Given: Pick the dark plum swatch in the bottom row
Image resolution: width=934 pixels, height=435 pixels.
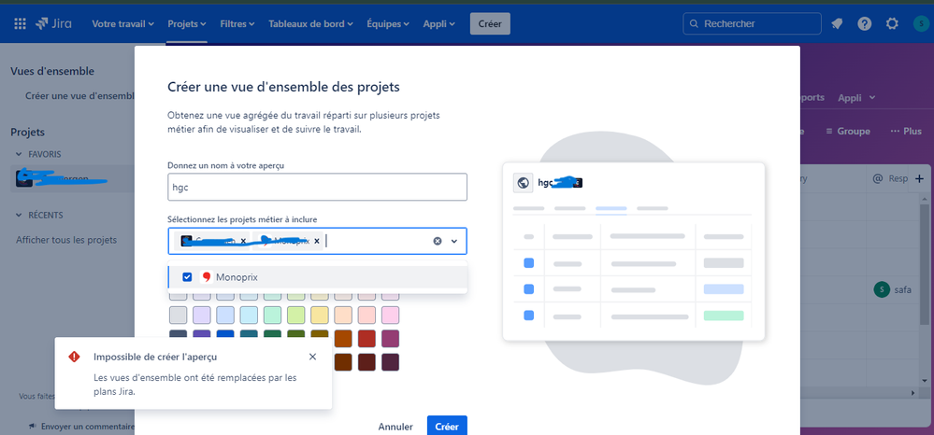Looking at the screenshot, I should [390, 362].
